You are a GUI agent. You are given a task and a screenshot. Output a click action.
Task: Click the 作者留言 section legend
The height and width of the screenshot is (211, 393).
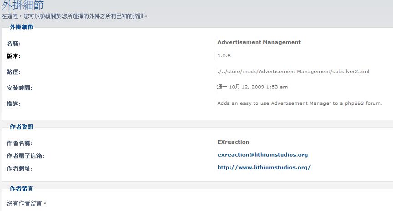tap(21, 188)
